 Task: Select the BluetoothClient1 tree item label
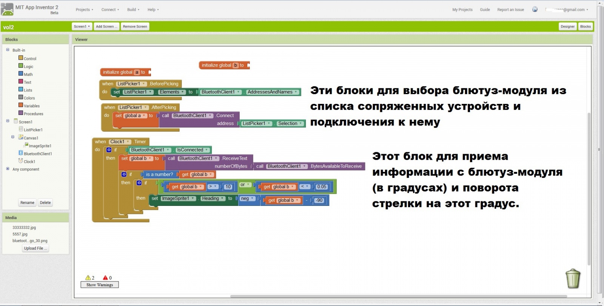click(x=38, y=154)
